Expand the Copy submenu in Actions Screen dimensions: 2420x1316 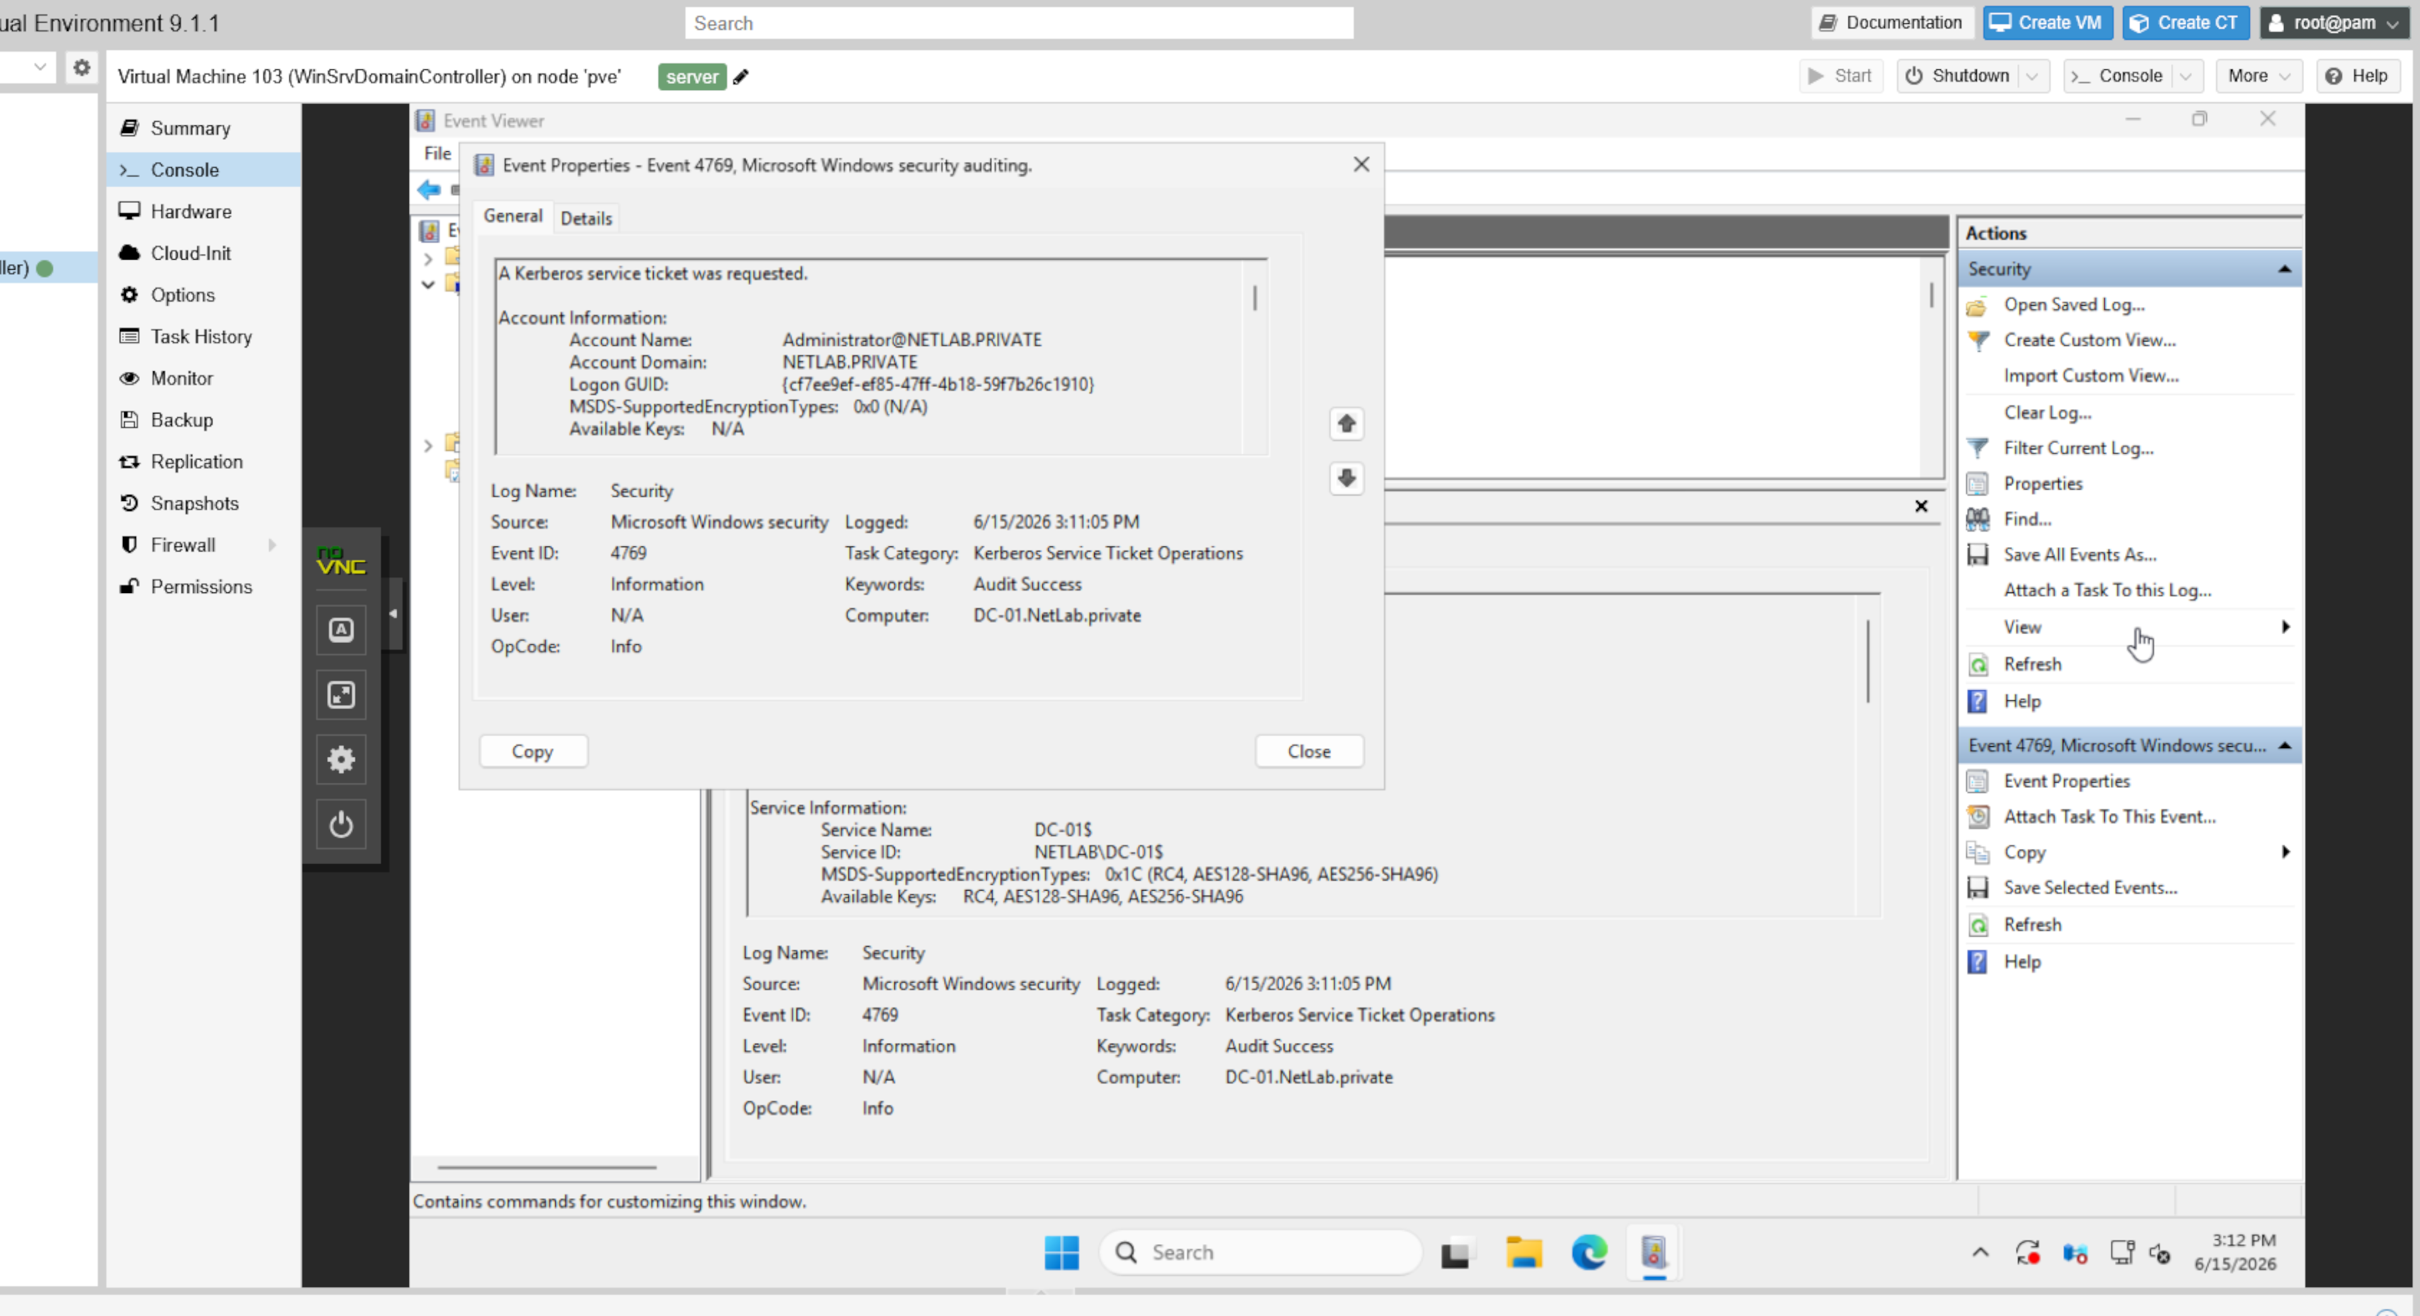[x=2286, y=852]
